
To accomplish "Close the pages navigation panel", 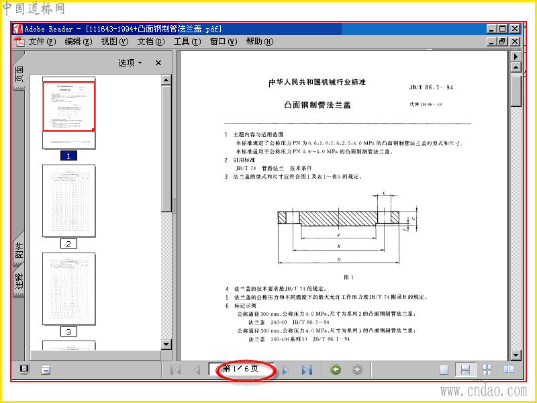I will 158,62.
